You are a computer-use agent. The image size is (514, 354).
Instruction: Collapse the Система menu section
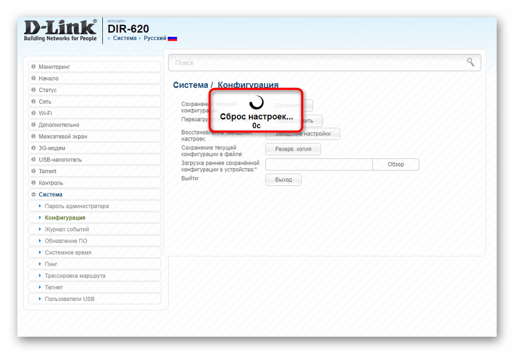point(94,195)
